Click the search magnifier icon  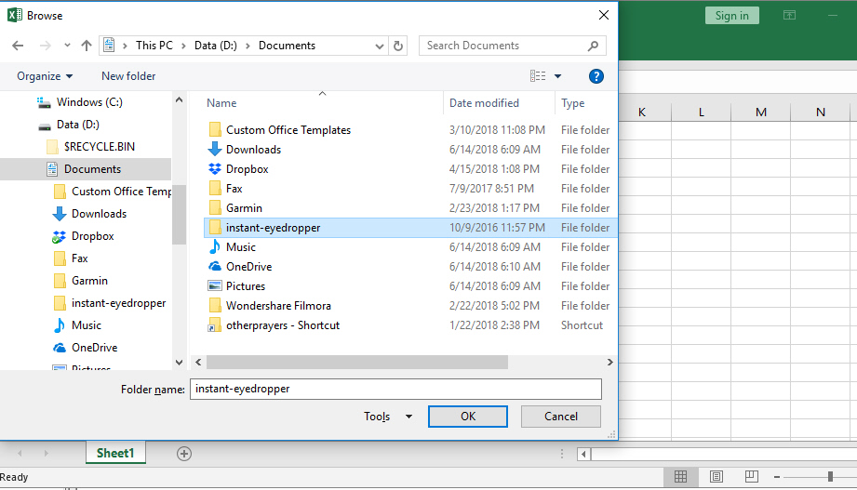[593, 46]
